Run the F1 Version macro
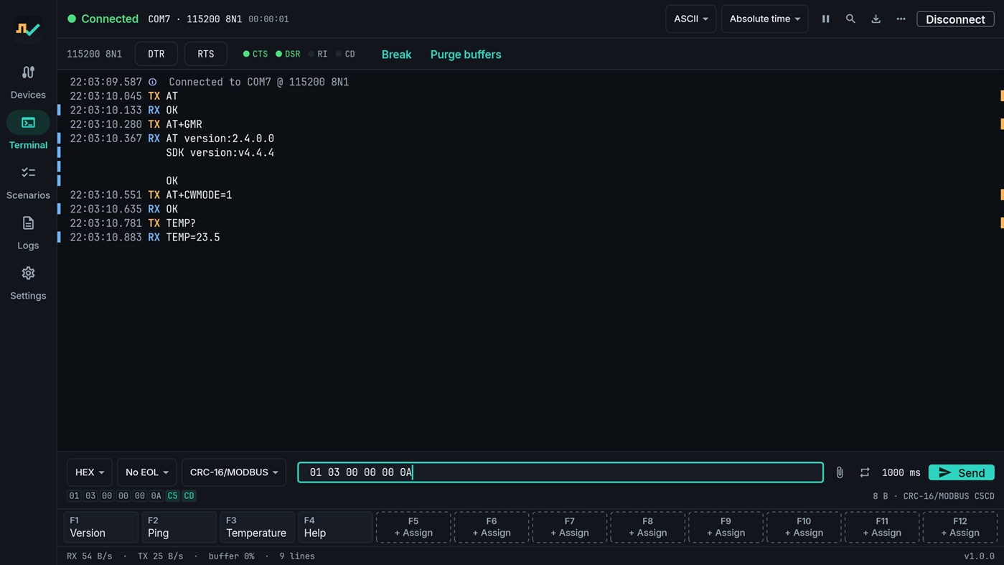Image resolution: width=1004 pixels, height=565 pixels. [100, 527]
